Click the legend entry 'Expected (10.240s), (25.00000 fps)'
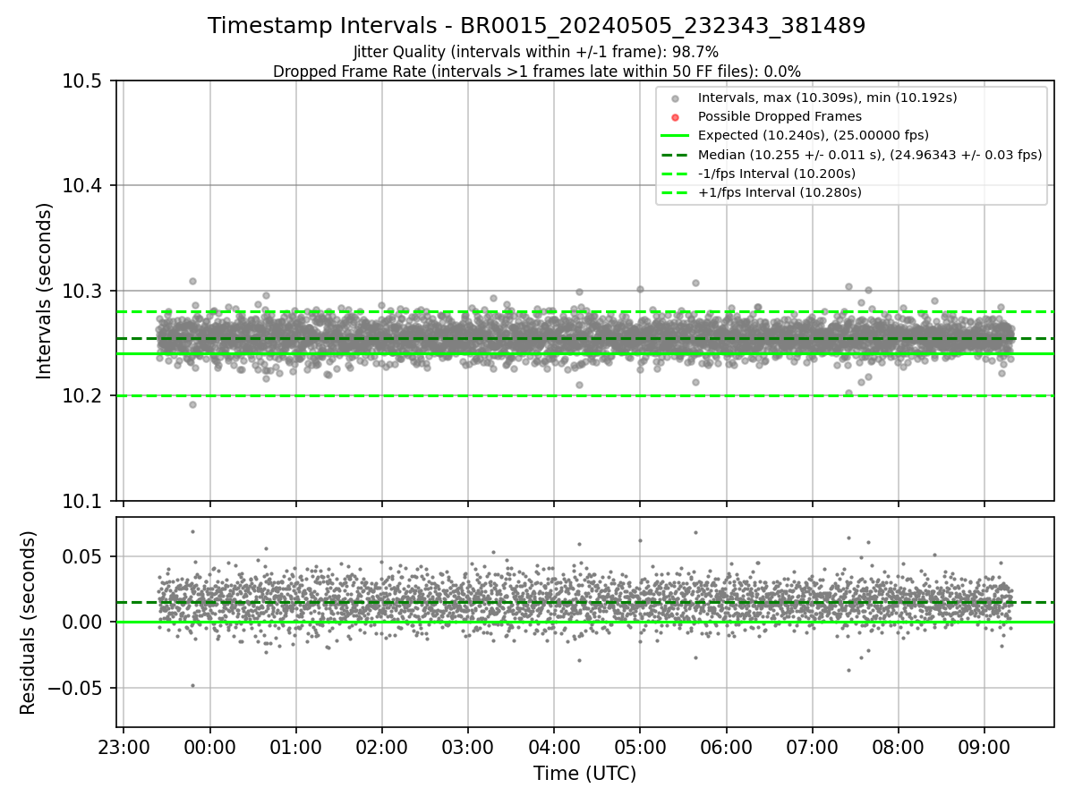The image size is (1074, 805). [x=814, y=135]
